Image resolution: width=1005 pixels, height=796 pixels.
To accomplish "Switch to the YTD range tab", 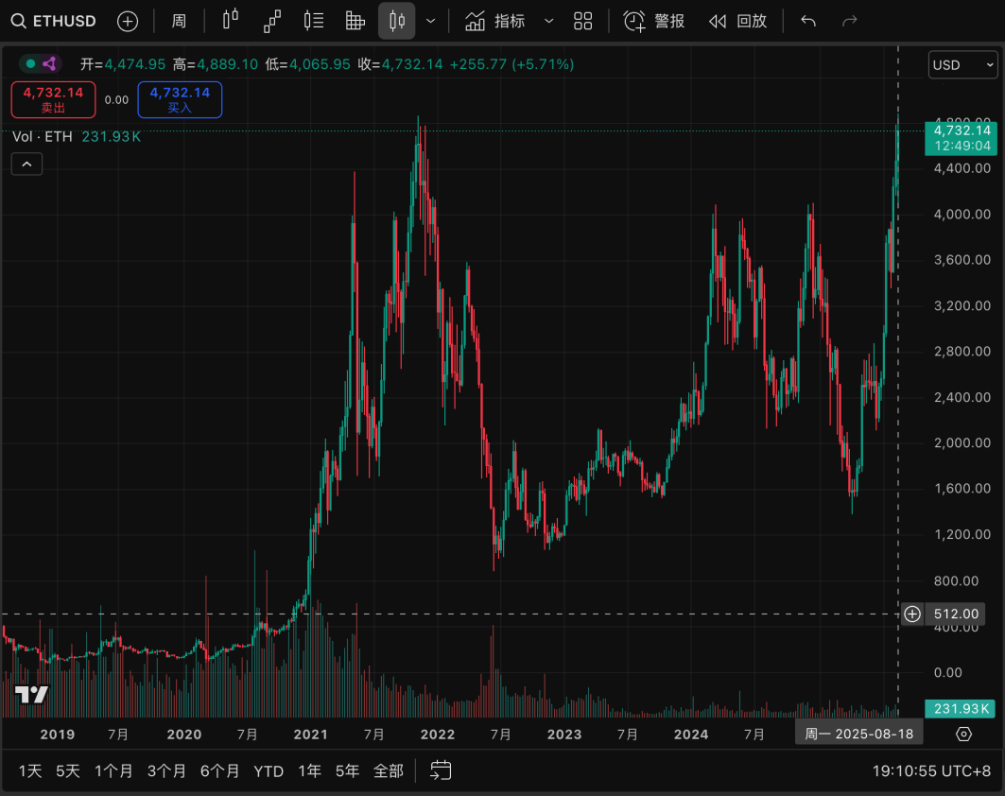I will (x=269, y=770).
